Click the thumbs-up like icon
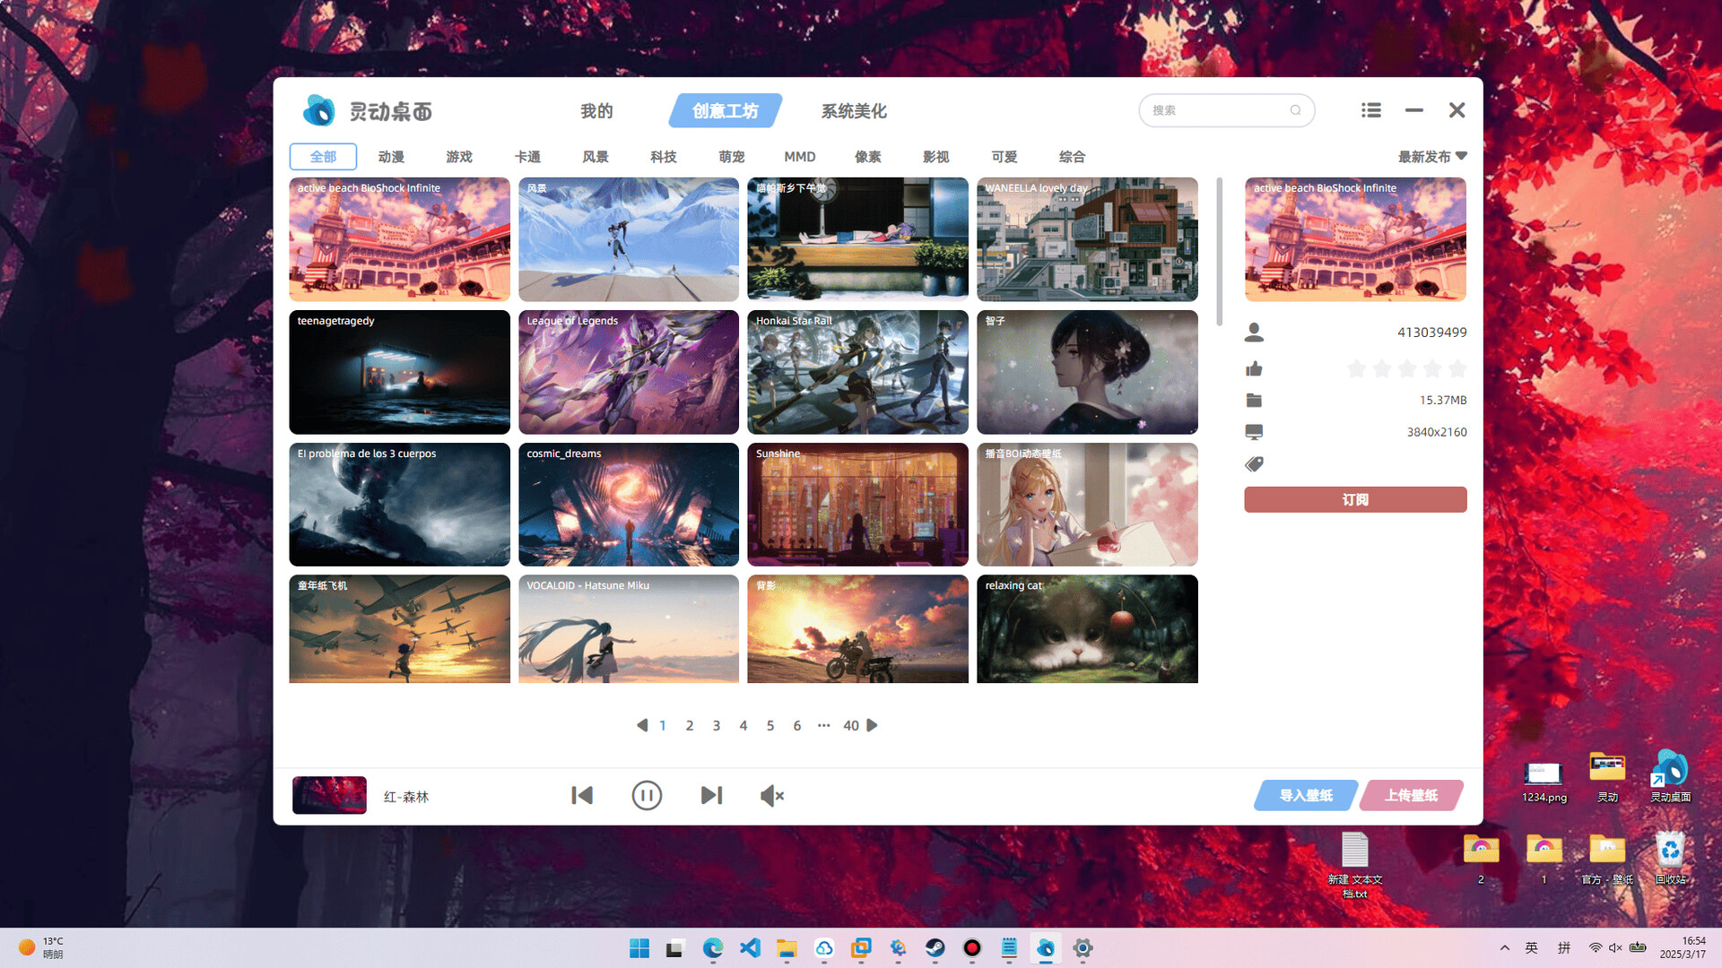This screenshot has height=968, width=1722. (x=1254, y=368)
